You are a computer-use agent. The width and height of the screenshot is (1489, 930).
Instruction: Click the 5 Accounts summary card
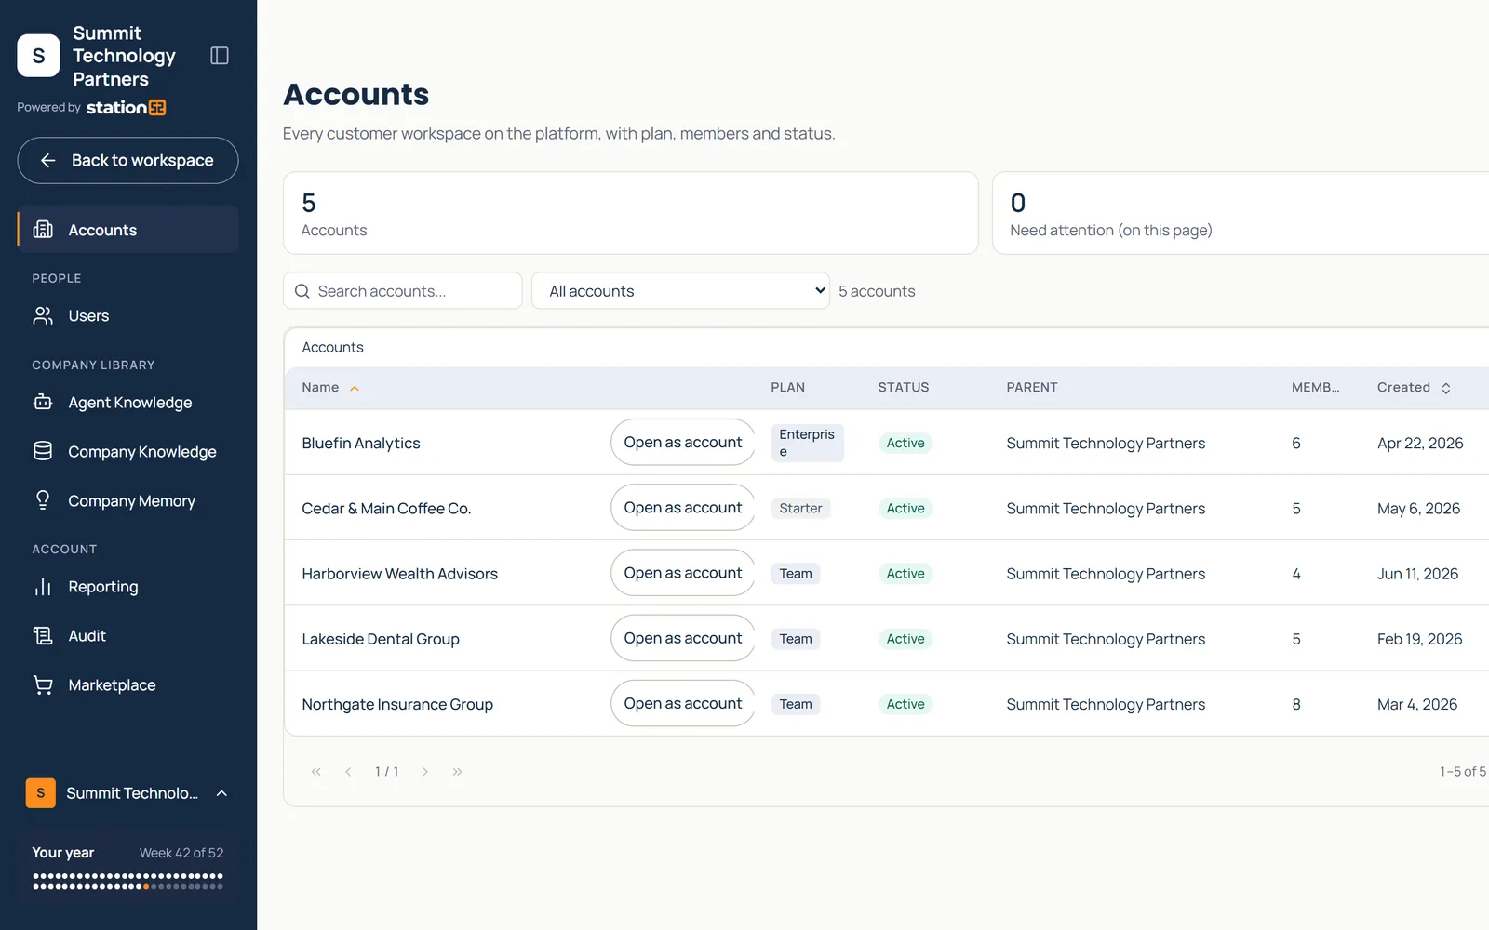(x=631, y=213)
